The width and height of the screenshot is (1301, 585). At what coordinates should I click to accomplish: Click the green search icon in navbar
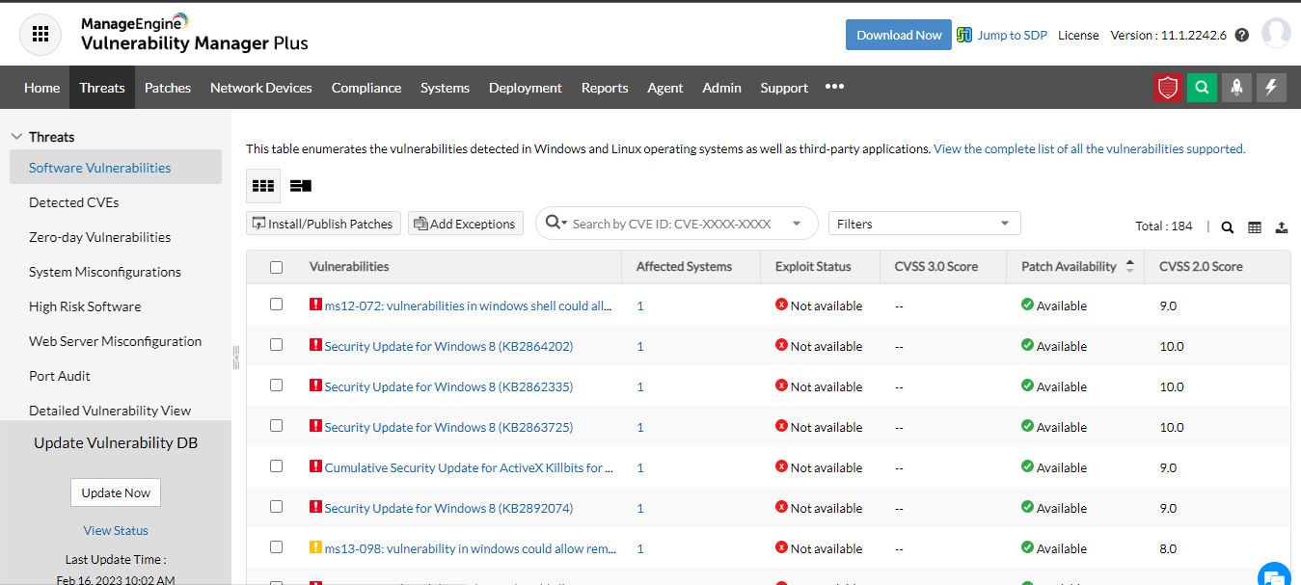(x=1202, y=88)
